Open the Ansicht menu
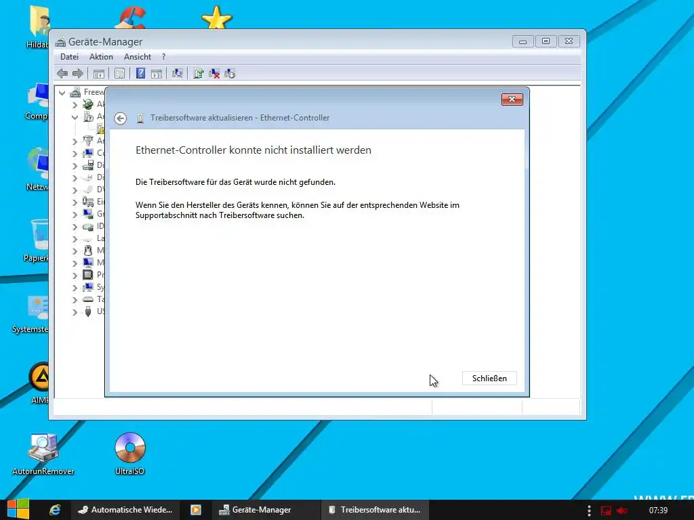 click(x=137, y=57)
